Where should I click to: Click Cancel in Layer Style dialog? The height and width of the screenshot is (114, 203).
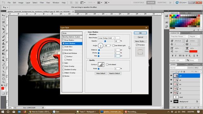pyautogui.click(x=140, y=37)
